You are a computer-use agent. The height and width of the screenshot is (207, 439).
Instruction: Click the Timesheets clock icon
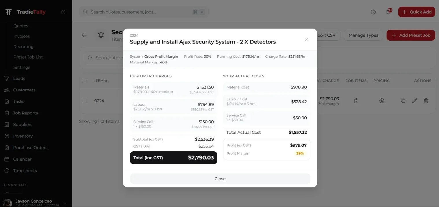click(7, 170)
